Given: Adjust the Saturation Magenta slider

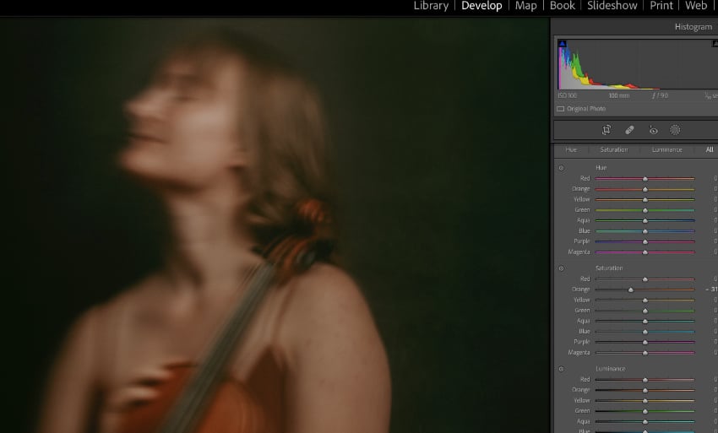Looking at the screenshot, I should pos(645,353).
